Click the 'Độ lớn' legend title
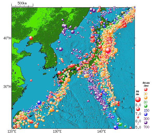Viewport: 153px width, 135px height. tap(138, 93)
